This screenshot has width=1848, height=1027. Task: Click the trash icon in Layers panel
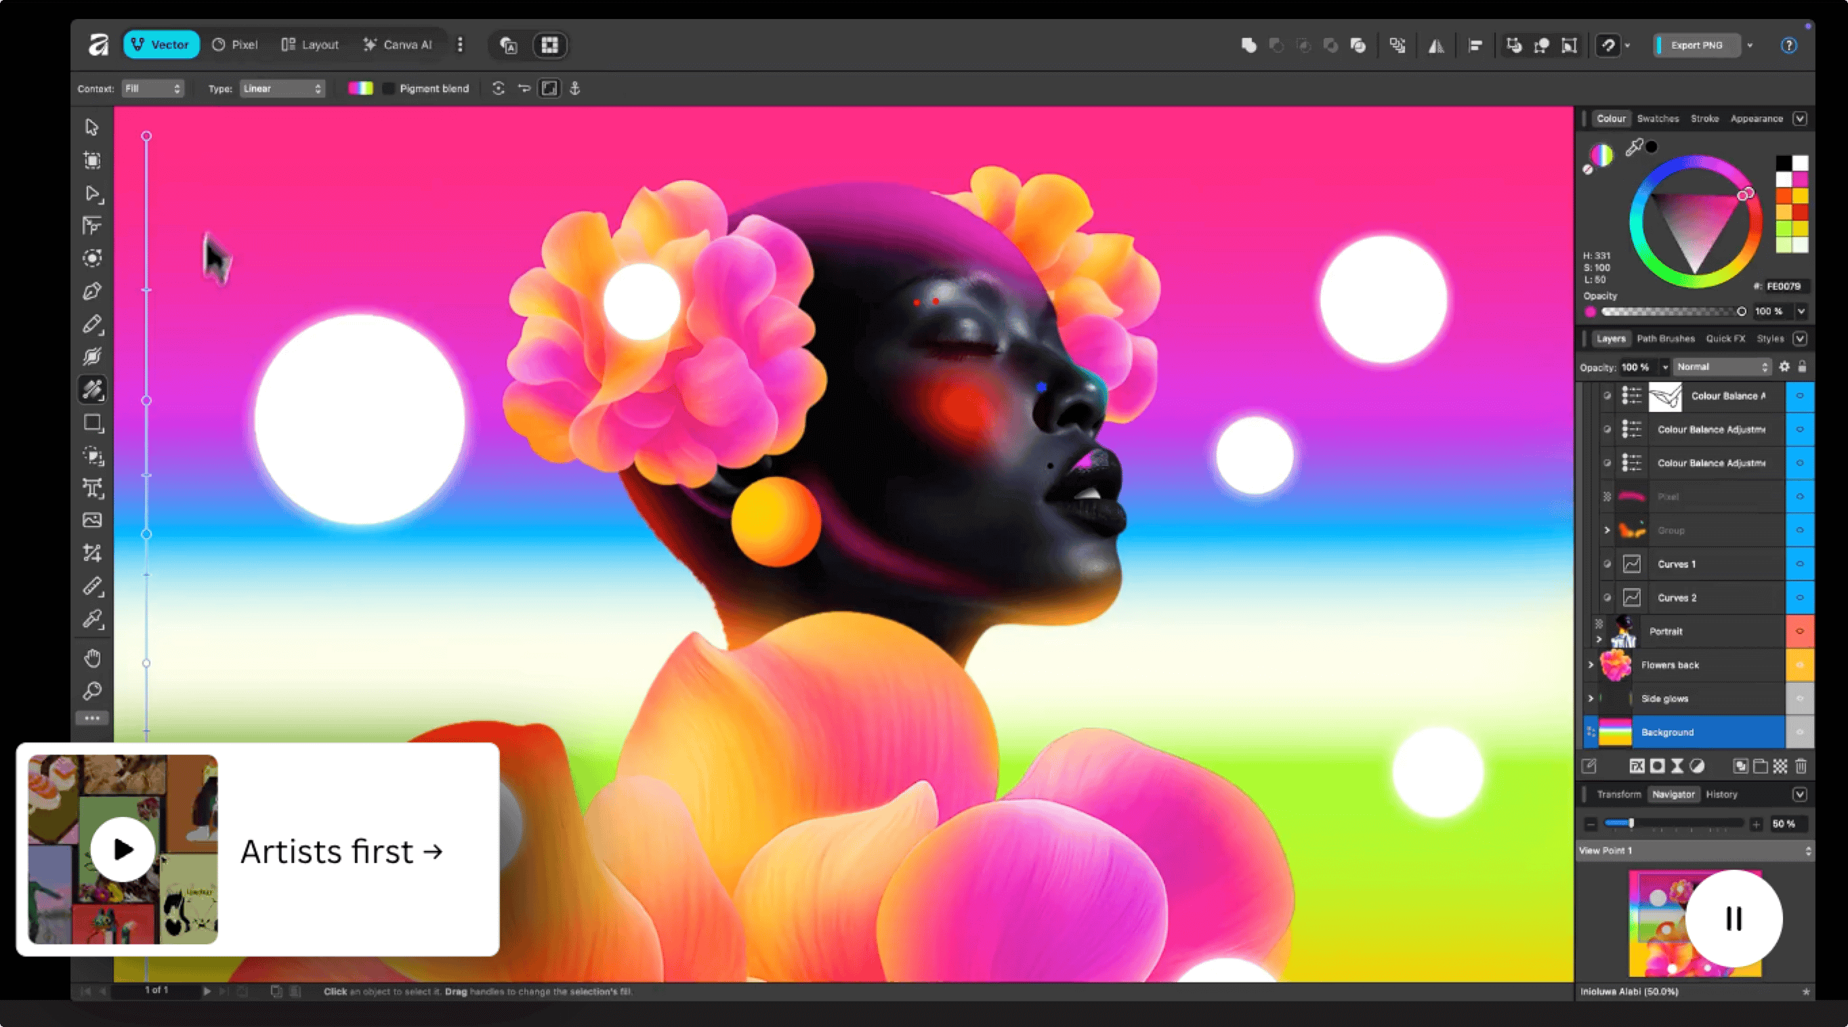[1801, 766]
